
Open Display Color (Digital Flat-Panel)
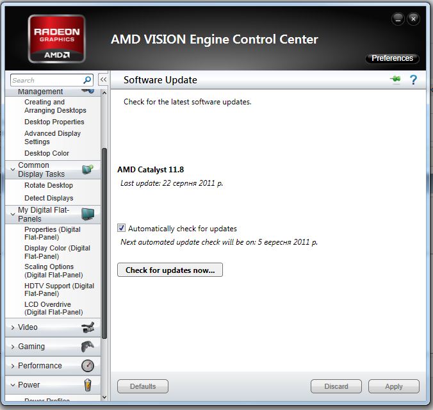(x=57, y=252)
